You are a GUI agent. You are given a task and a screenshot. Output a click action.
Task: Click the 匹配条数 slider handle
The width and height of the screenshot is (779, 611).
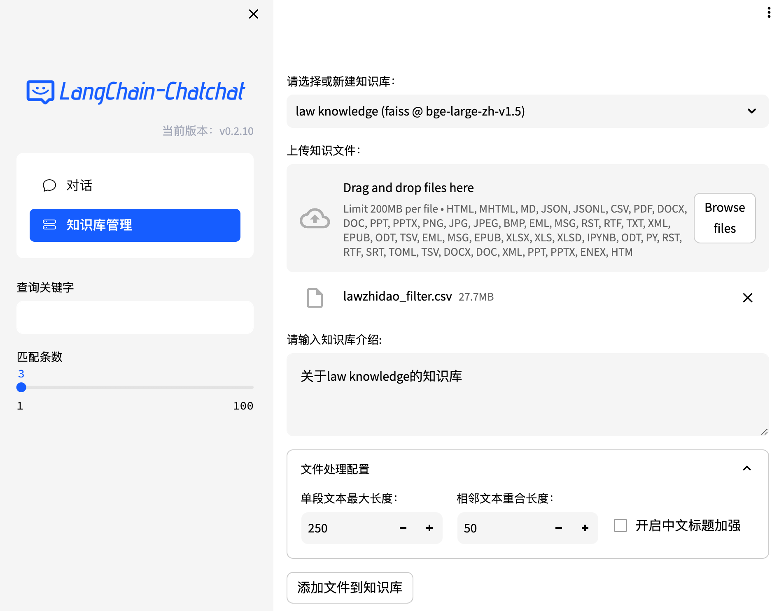click(21, 387)
